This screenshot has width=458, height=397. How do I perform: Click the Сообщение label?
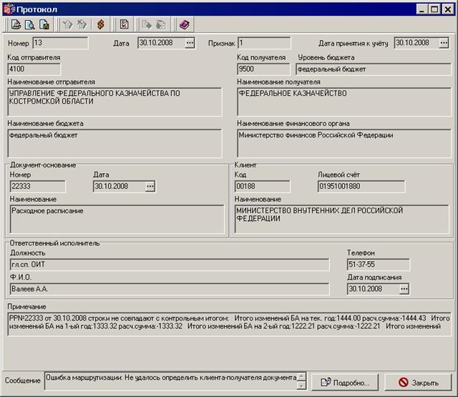[x=22, y=381]
